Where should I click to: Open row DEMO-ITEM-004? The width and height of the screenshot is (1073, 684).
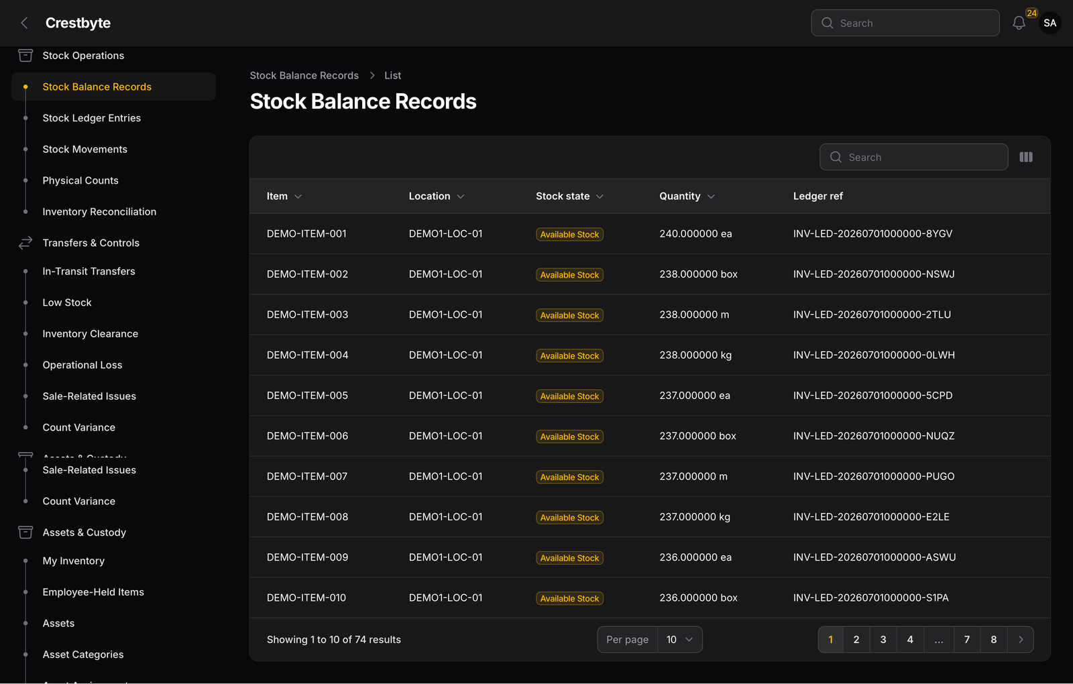pos(650,355)
